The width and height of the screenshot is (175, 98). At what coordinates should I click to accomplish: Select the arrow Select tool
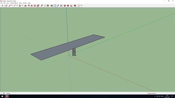click(x=2, y=6)
